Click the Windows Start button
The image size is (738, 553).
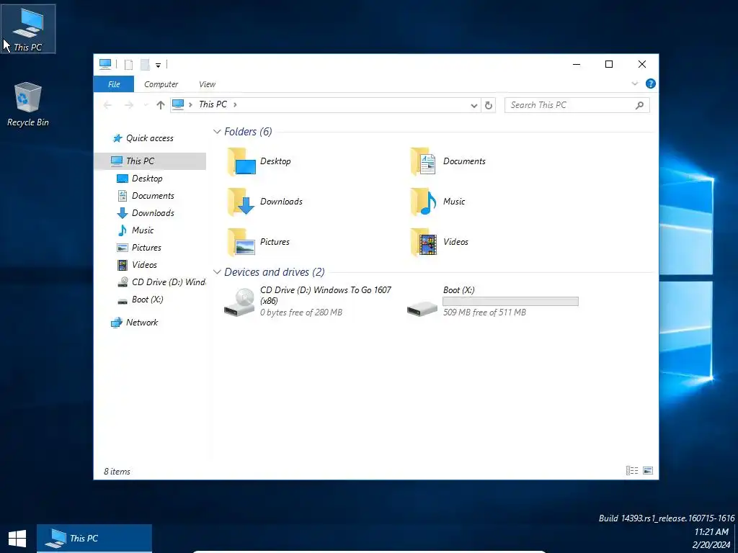coord(17,539)
